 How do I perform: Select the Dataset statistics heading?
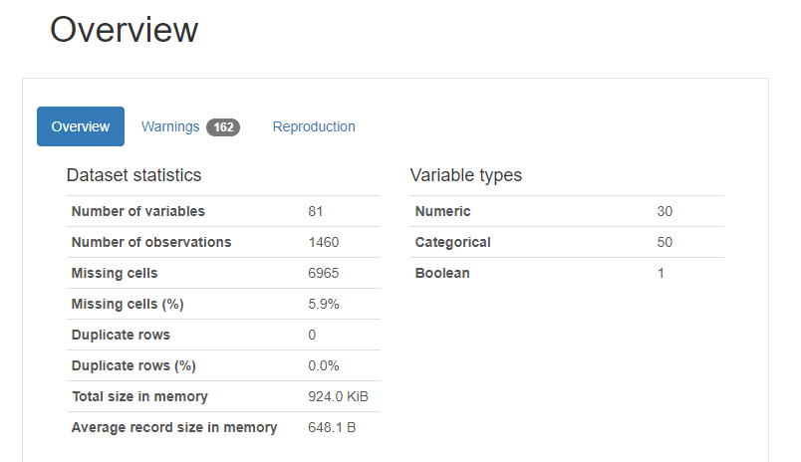pos(133,175)
